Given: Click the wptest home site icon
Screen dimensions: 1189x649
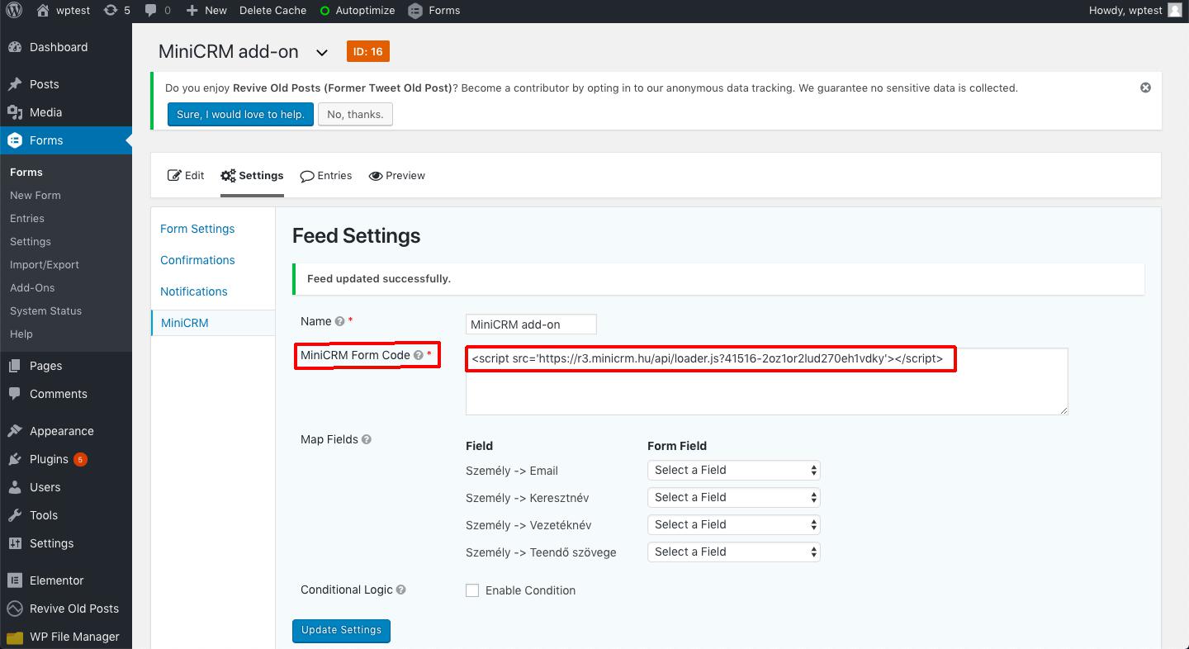Looking at the screenshot, I should tap(43, 11).
